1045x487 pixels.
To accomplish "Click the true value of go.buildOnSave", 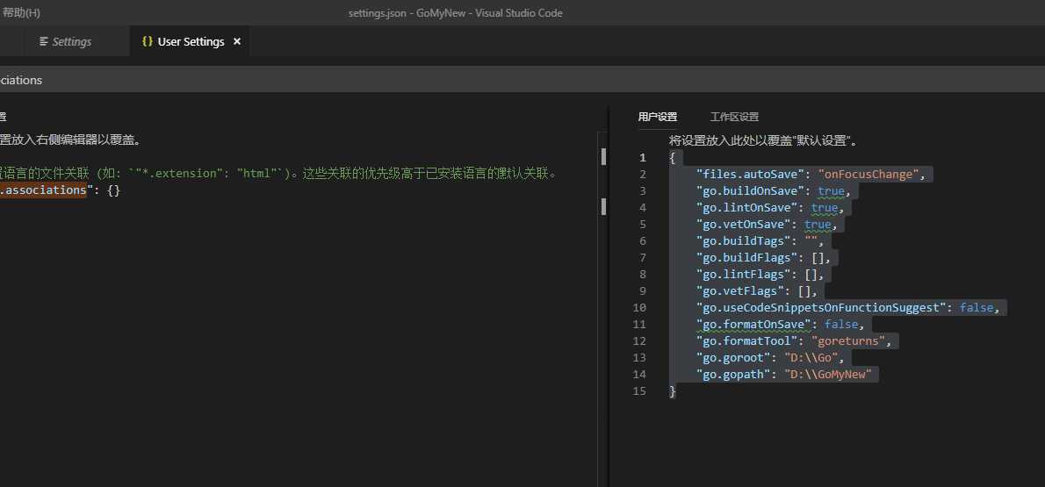I will [831, 191].
